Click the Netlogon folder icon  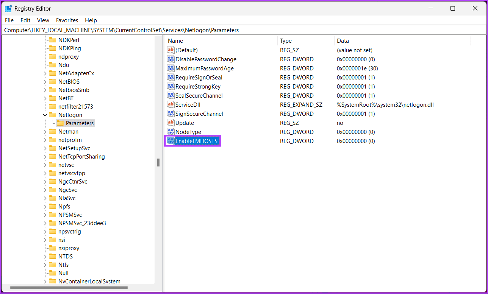(53, 115)
